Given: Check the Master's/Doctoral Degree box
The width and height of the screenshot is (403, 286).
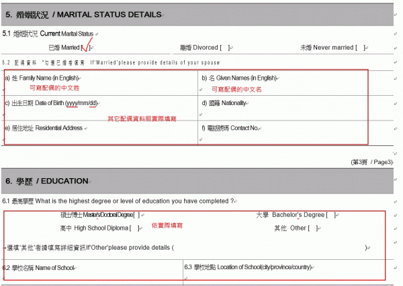Looking at the screenshot, I should click(136, 215).
